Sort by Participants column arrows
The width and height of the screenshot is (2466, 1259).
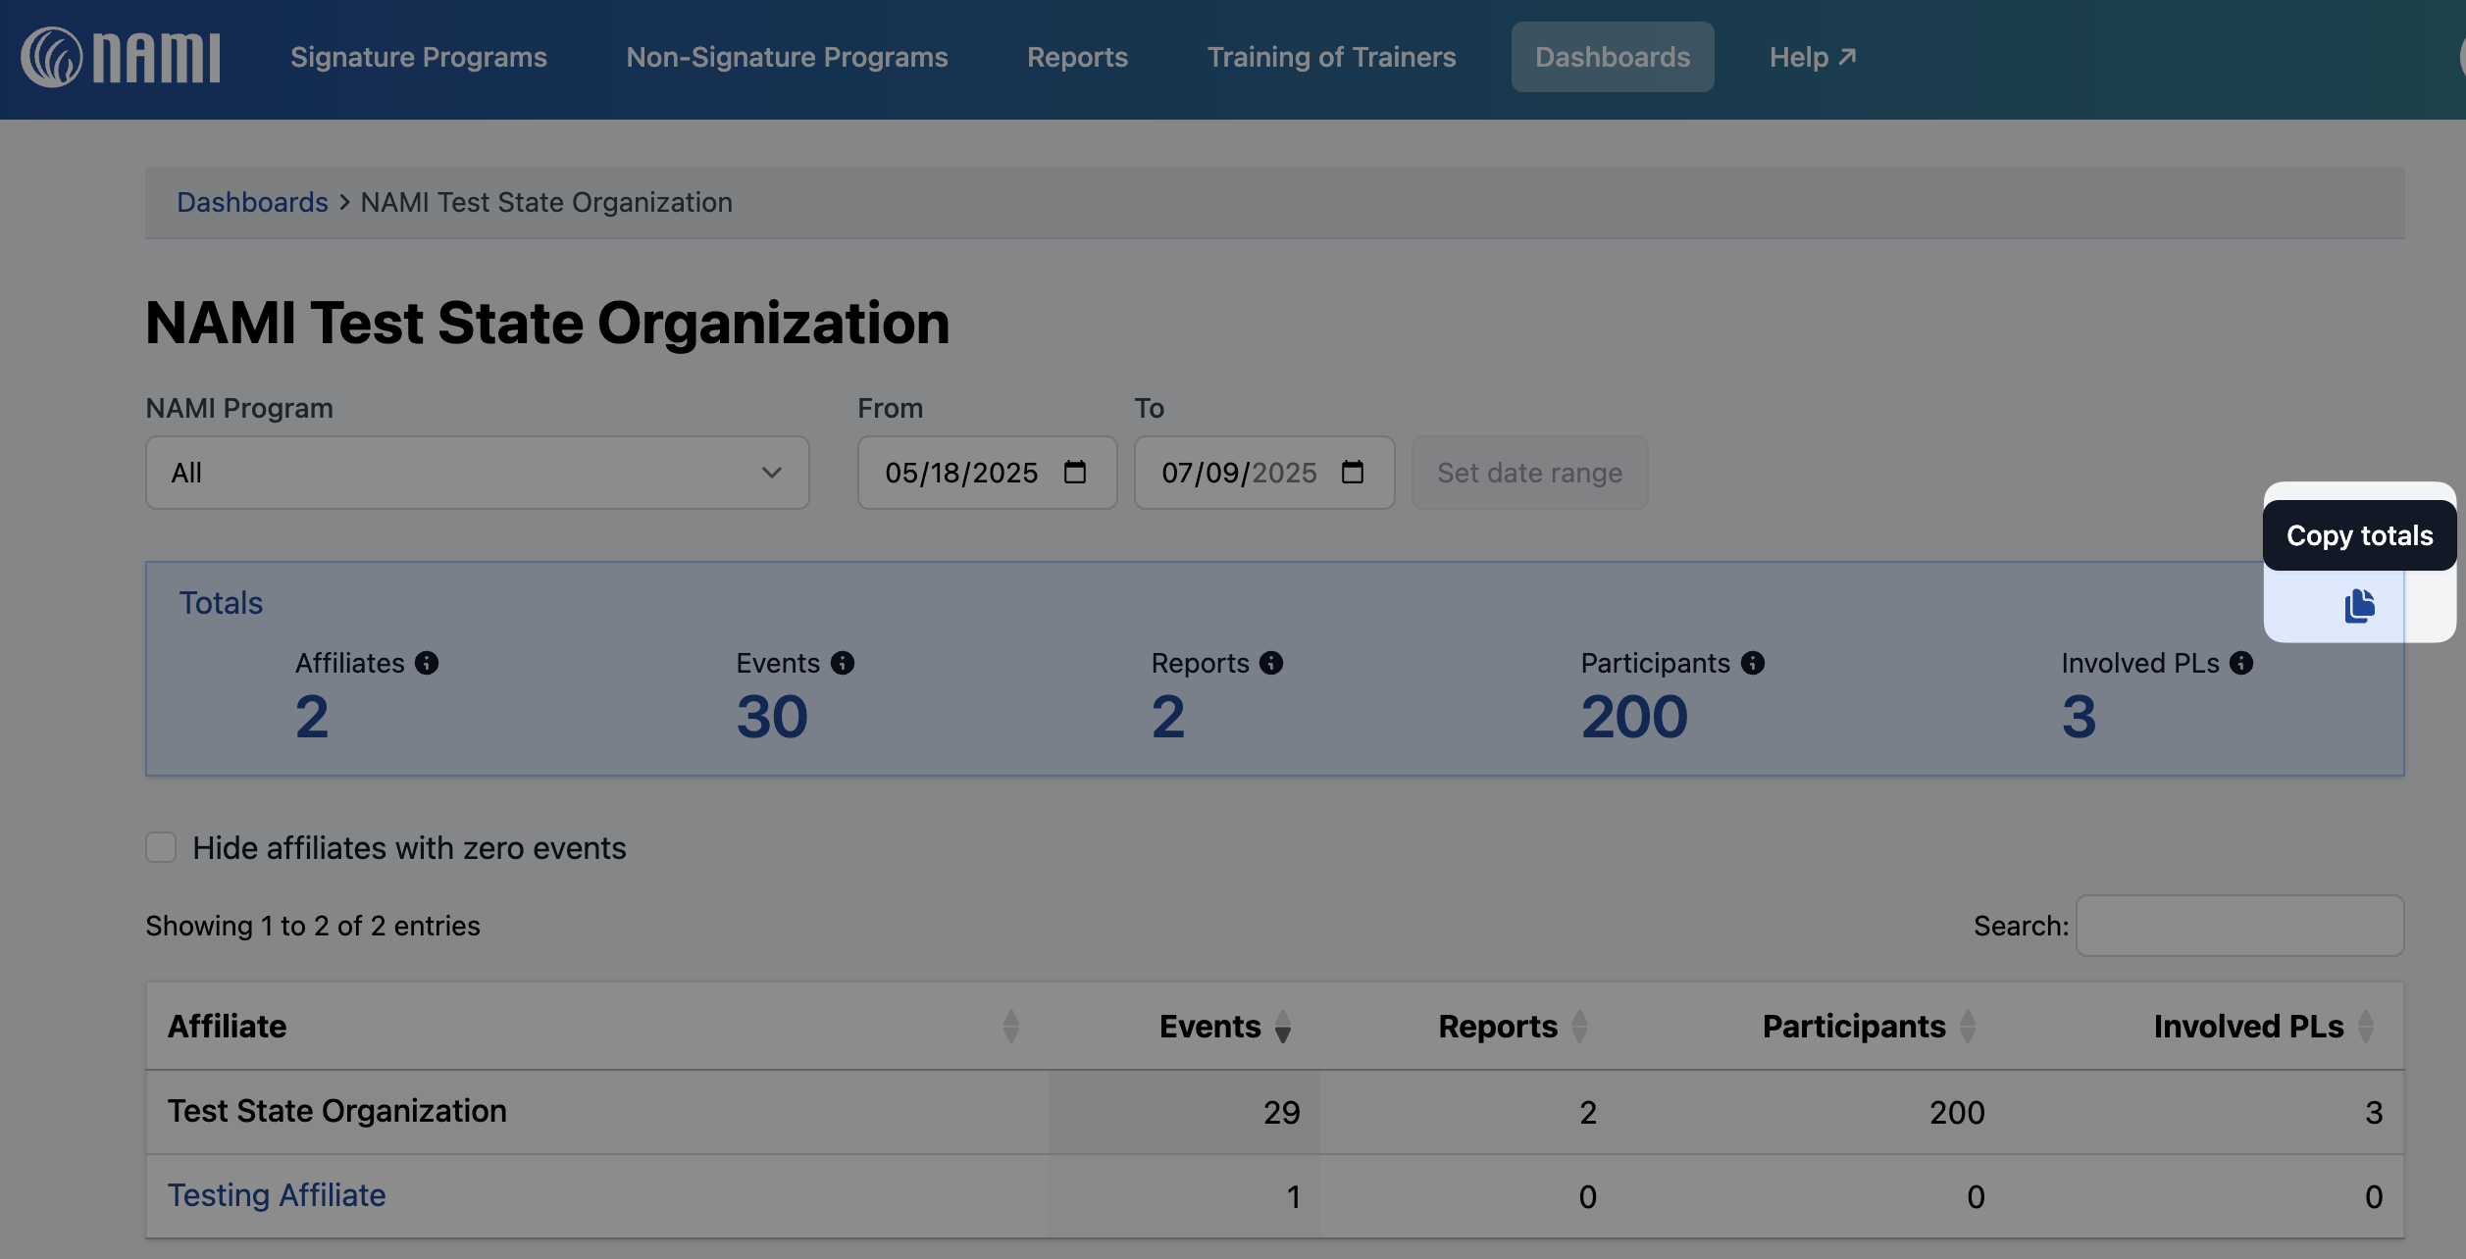tap(1968, 1027)
